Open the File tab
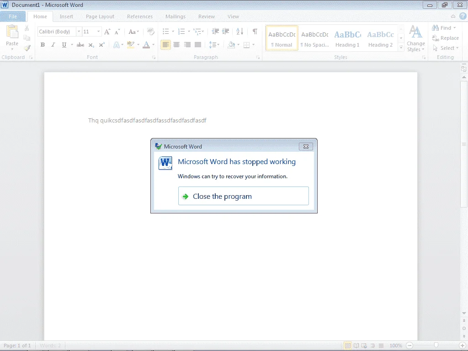 pos(13,16)
